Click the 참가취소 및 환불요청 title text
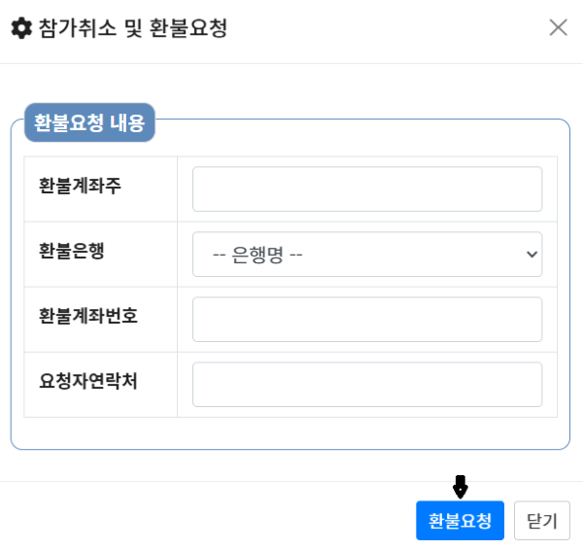Image resolution: width=583 pixels, height=549 pixels. tap(132, 28)
